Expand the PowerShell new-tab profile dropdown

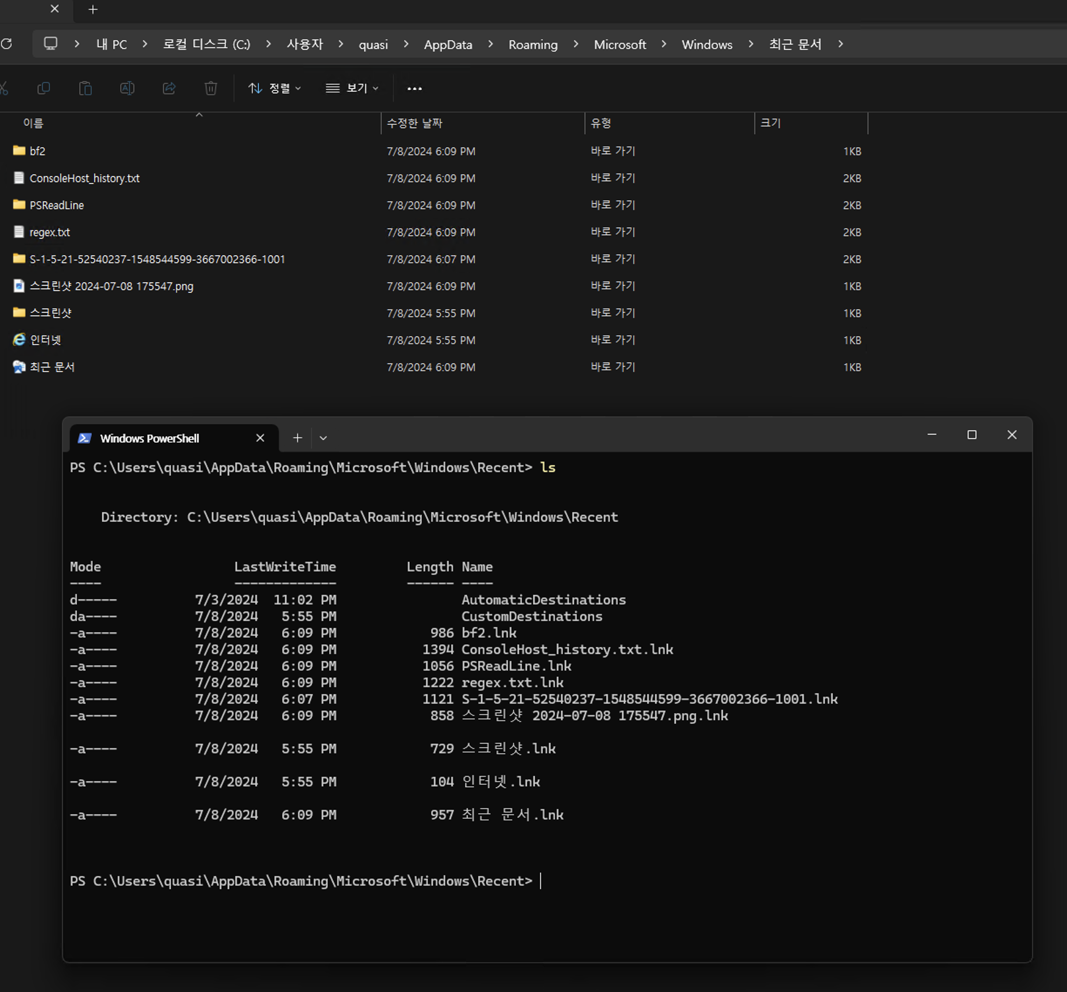coord(323,438)
